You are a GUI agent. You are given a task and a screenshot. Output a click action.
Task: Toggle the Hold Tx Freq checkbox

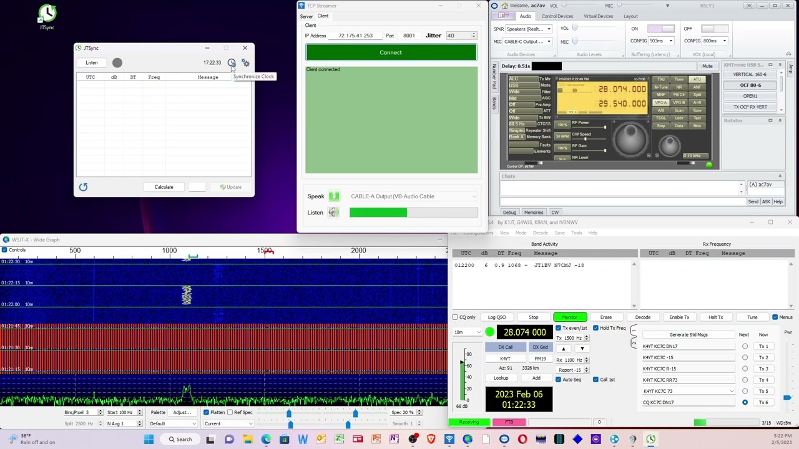[596, 328]
